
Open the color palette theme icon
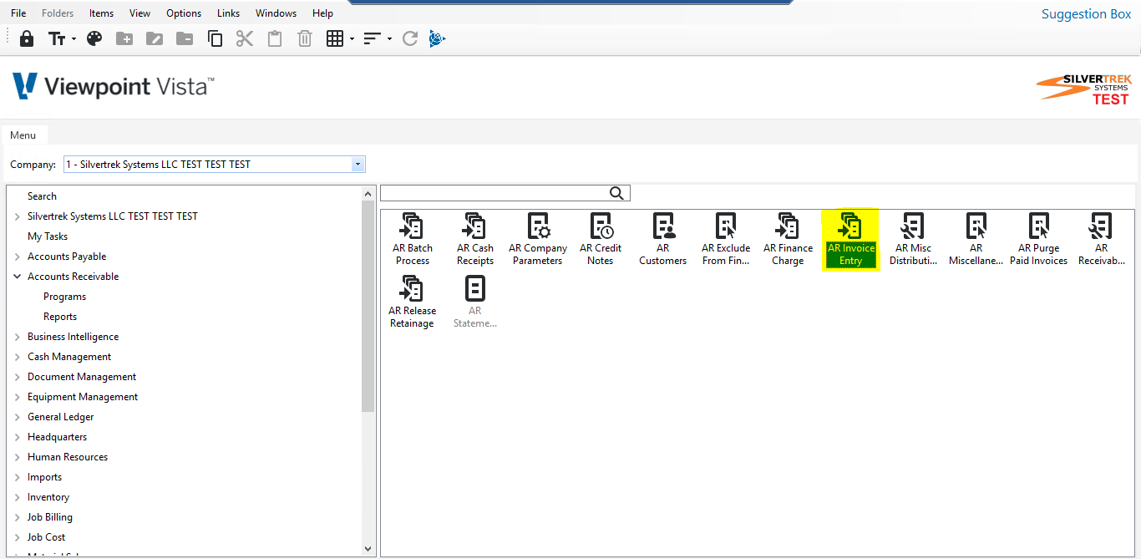pos(94,38)
